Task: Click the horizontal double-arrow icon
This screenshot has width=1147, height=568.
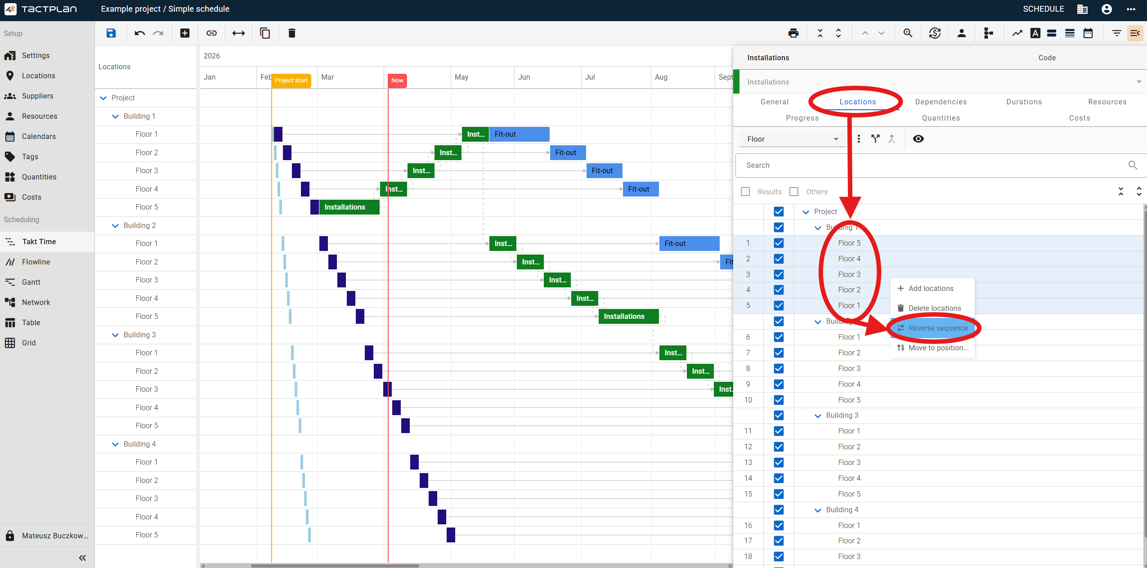Action: tap(238, 33)
